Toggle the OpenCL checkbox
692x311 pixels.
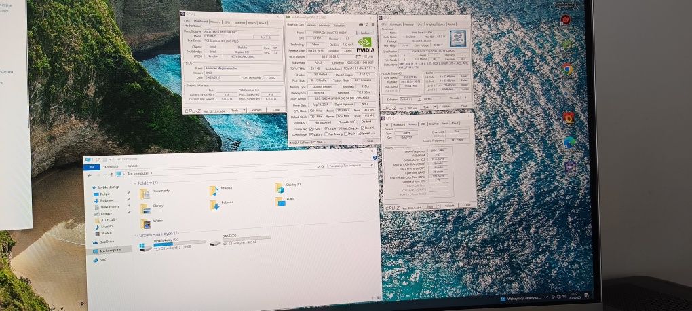[311, 128]
